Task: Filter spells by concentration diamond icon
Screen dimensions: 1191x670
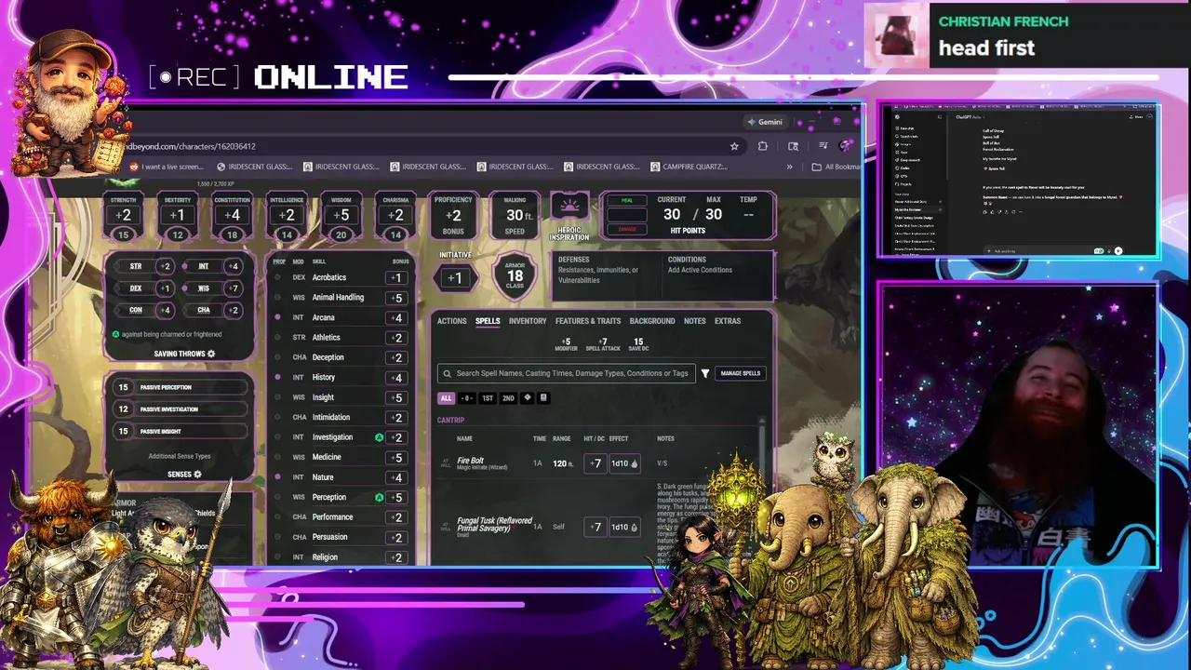Action: (x=528, y=398)
